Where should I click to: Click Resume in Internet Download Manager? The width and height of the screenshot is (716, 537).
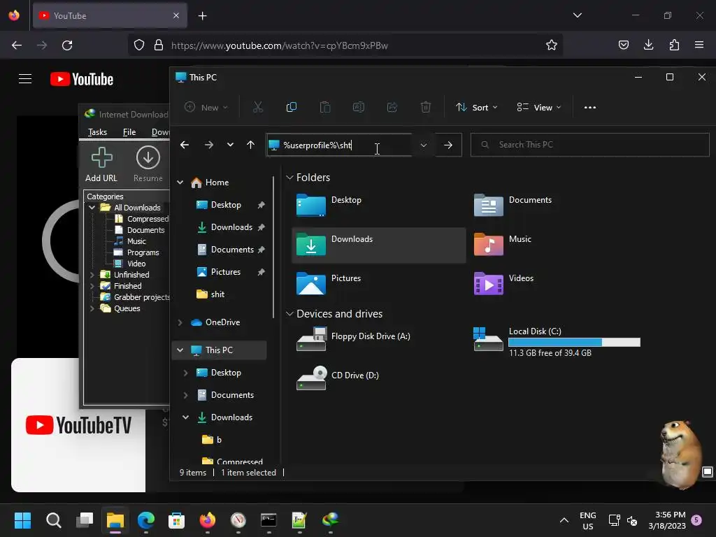point(148,165)
